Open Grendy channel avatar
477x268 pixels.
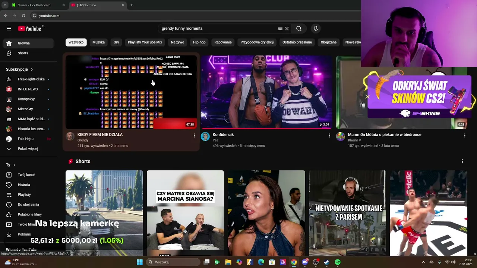(x=70, y=136)
